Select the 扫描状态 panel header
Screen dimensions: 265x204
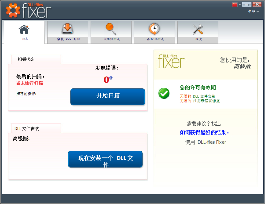[x=26, y=59]
